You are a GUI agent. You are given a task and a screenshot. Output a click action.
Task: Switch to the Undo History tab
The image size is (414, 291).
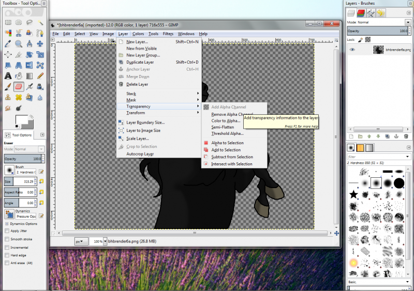point(380,13)
